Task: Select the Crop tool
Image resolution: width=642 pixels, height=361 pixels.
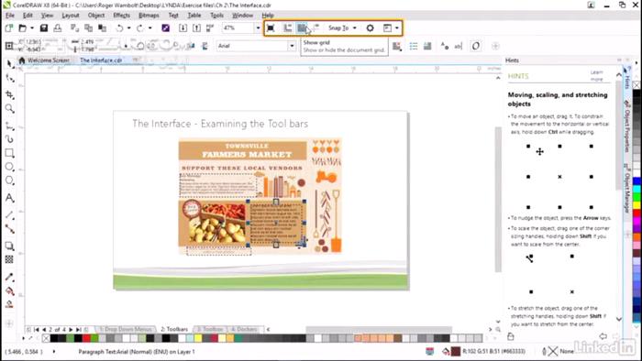Action: click(9, 94)
